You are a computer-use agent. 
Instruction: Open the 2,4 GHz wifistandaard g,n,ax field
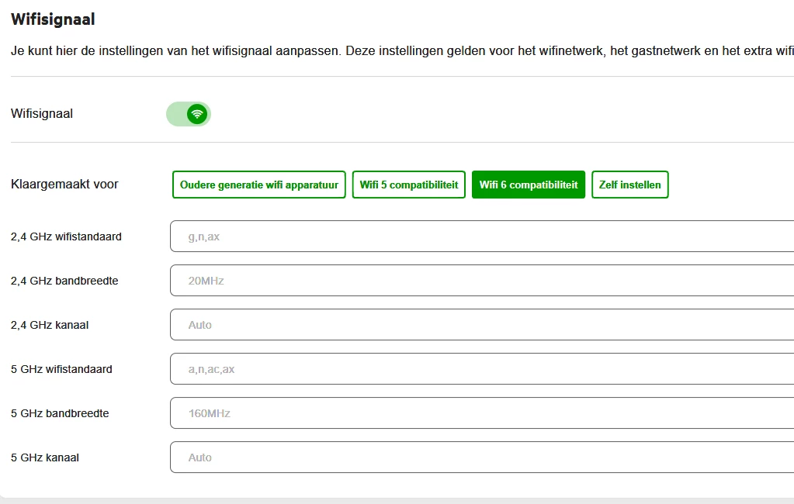pyautogui.click(x=482, y=236)
